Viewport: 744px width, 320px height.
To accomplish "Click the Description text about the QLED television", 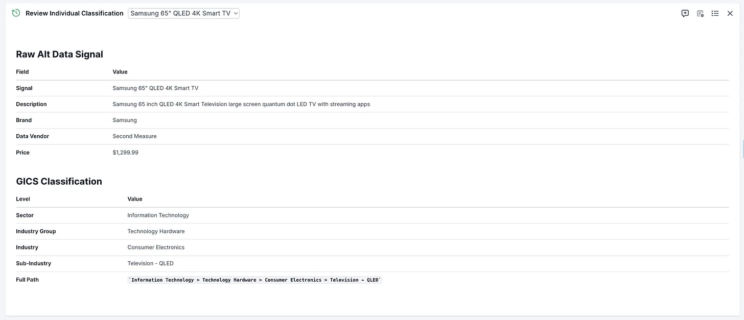I will [241, 104].
